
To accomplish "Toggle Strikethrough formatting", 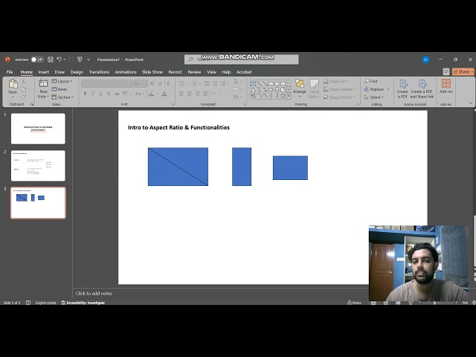I will (x=117, y=94).
